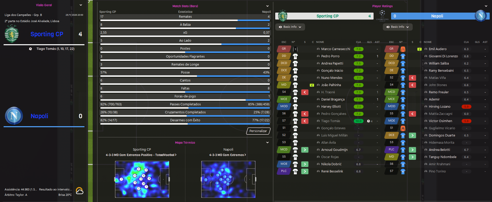This screenshot has width=492, height=202.
Task: Open the Visão Geral panel dropdown
Action: point(81,5)
